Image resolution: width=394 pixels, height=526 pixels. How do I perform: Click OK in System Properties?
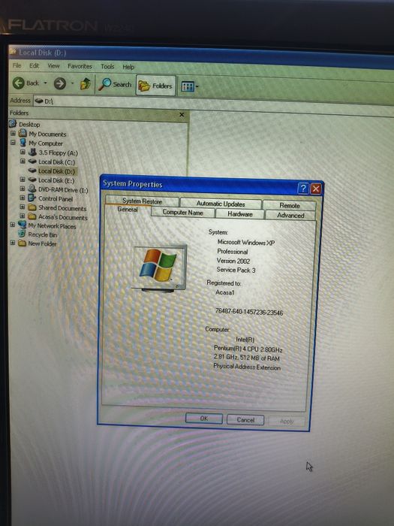pyautogui.click(x=204, y=419)
